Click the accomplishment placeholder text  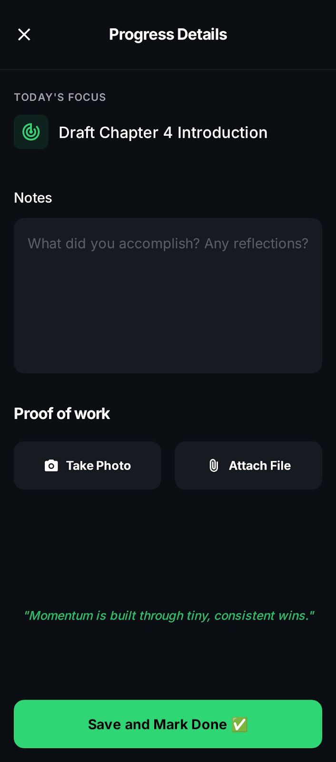168,243
